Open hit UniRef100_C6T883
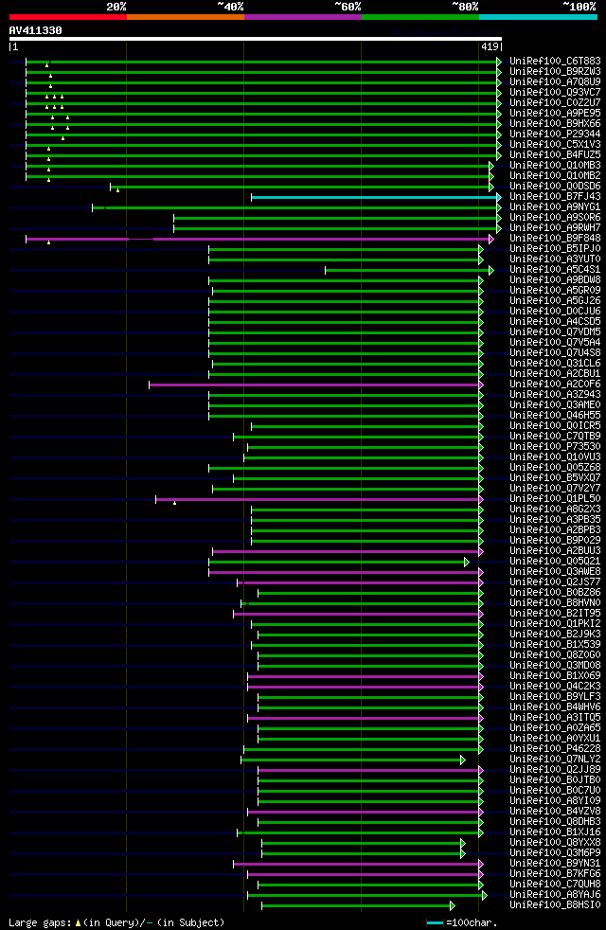The width and height of the screenshot is (606, 930). point(555,62)
